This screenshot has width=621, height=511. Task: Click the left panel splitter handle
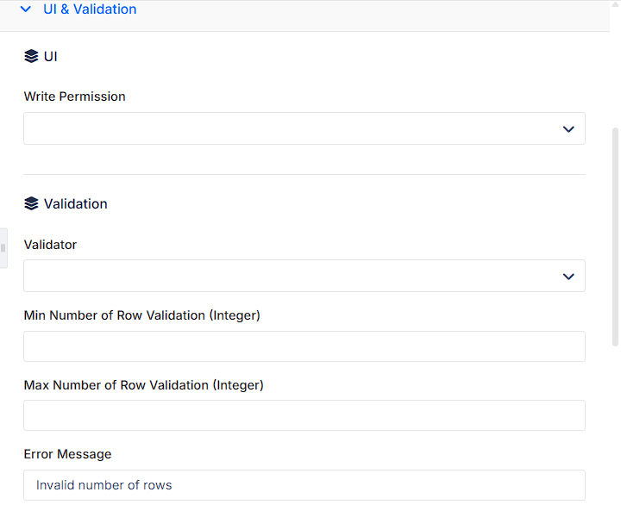3,248
